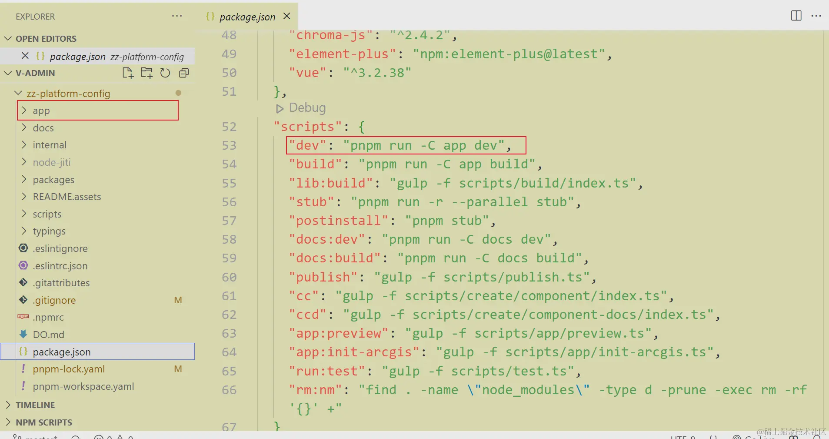This screenshot has height=439, width=829.
Task: Click the .npmrc npm file icon
Action: [x=23, y=317]
